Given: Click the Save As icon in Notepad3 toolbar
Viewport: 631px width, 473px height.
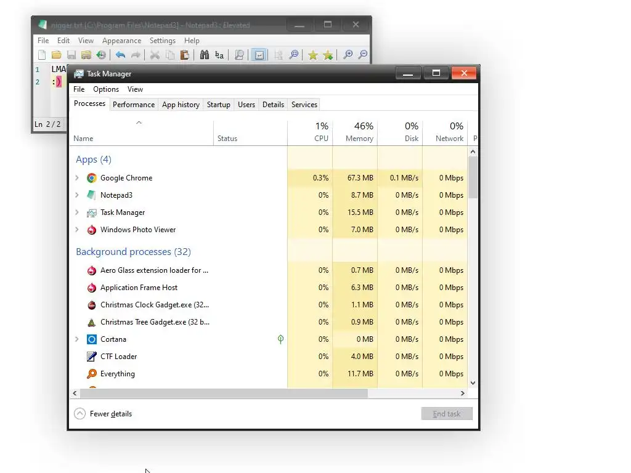Looking at the screenshot, I should click(x=86, y=55).
